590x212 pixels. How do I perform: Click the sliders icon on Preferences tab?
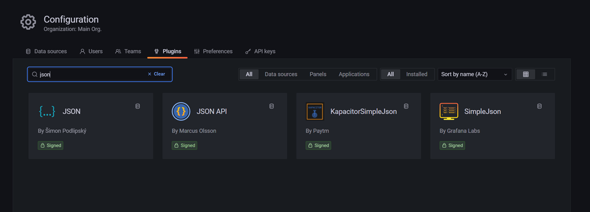pos(197,51)
